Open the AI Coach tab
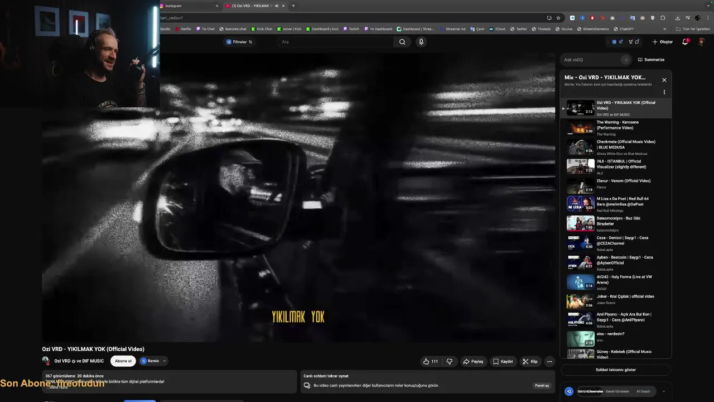The height and width of the screenshot is (402, 714). [643, 391]
